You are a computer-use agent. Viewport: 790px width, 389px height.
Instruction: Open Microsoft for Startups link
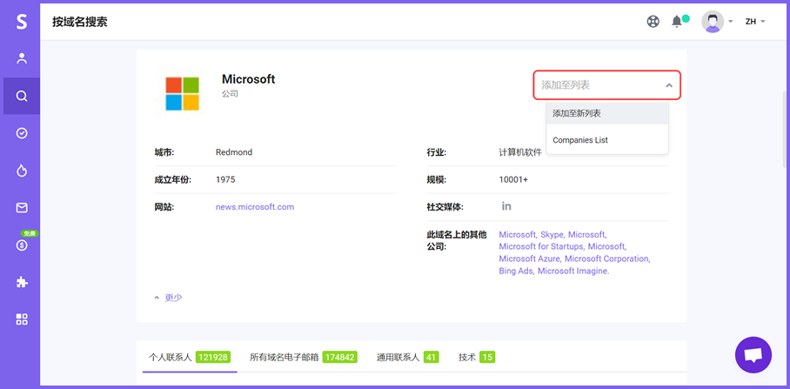(x=541, y=246)
